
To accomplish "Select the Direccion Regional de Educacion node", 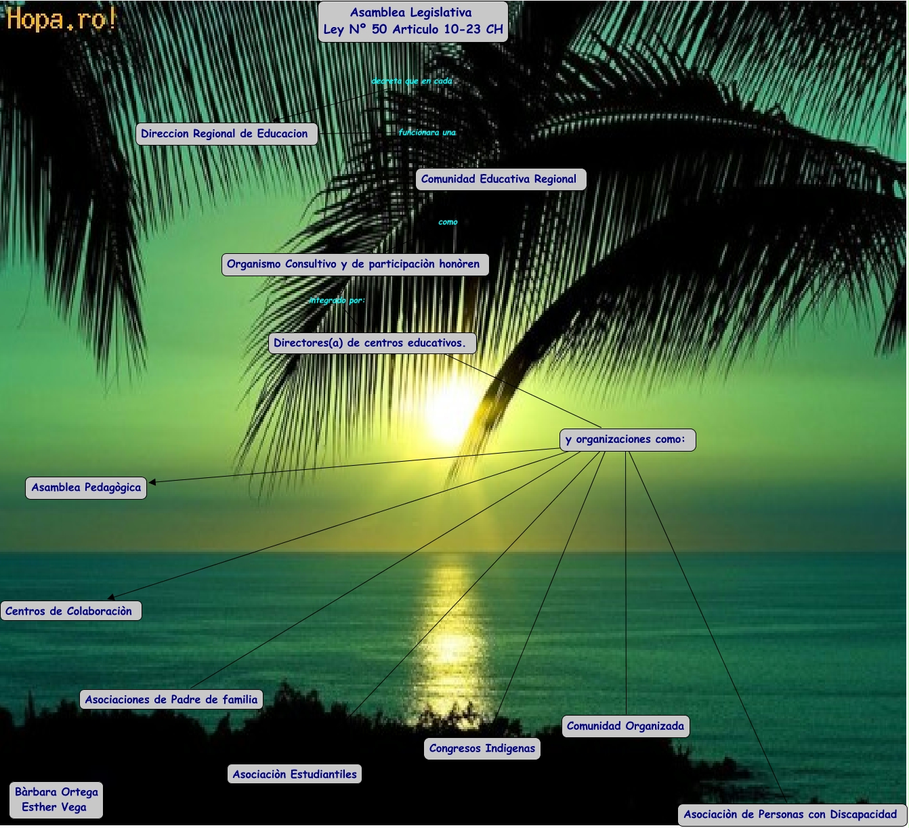I will coord(225,134).
